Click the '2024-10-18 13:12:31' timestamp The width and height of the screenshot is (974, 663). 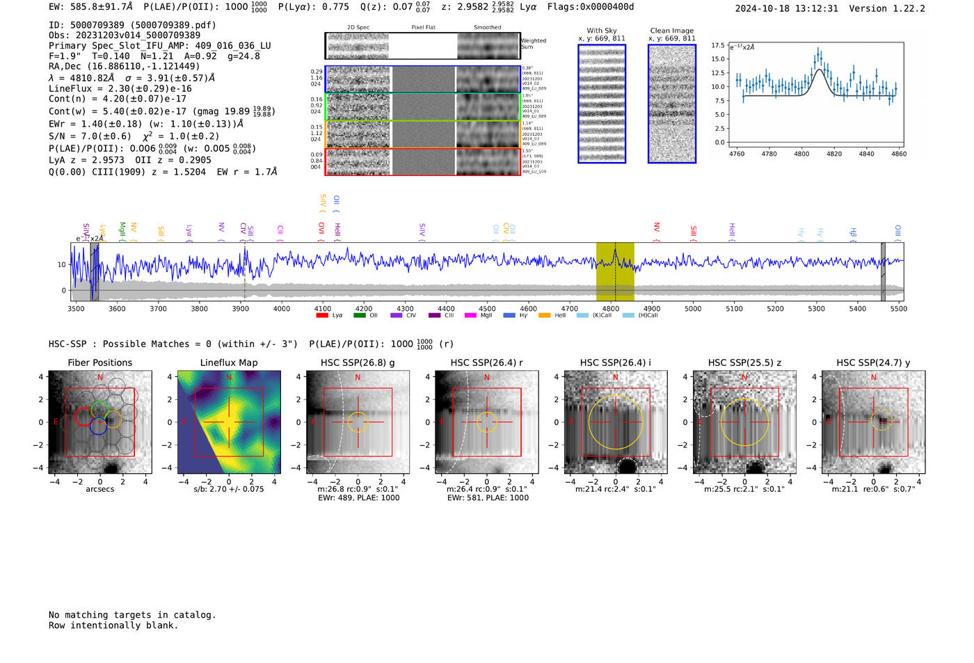(787, 8)
